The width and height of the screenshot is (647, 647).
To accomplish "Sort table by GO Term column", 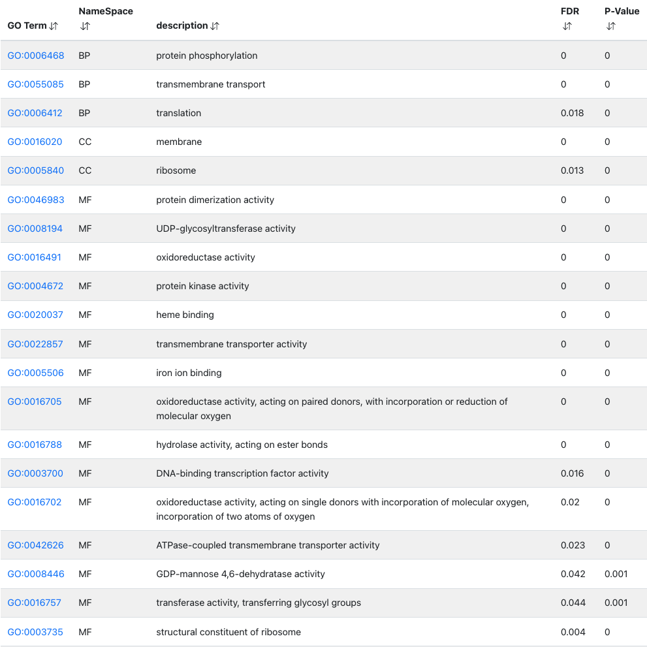I will click(54, 26).
